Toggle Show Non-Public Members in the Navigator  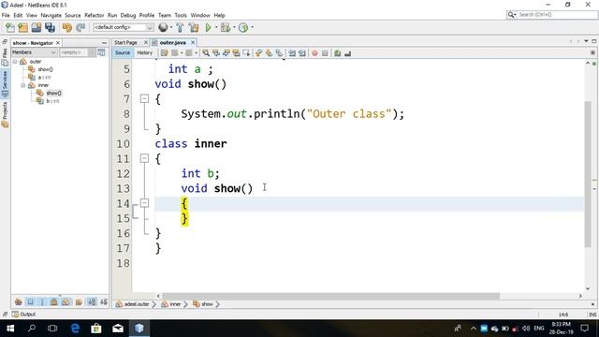point(54,302)
